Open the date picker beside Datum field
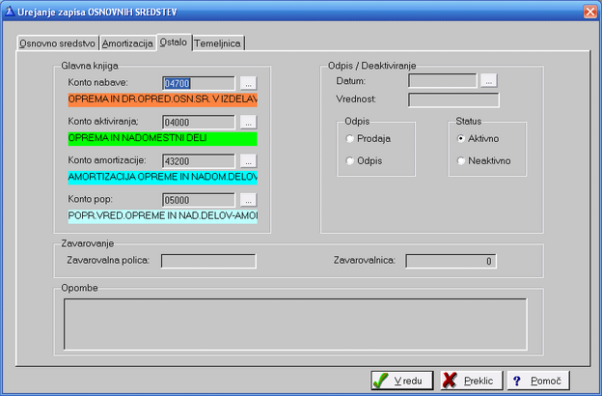602x396 pixels. [x=489, y=81]
